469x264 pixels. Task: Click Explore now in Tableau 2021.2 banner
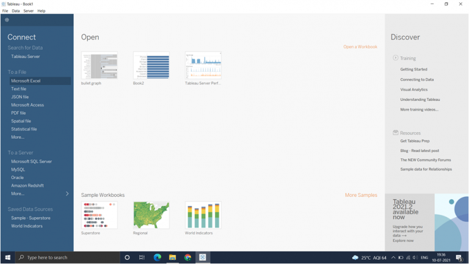(403, 241)
